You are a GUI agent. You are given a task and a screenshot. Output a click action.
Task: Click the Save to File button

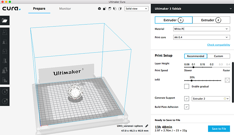219,129
